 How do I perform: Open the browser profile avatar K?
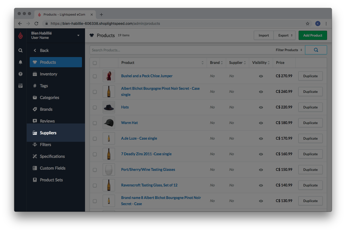pyautogui.click(x=318, y=24)
